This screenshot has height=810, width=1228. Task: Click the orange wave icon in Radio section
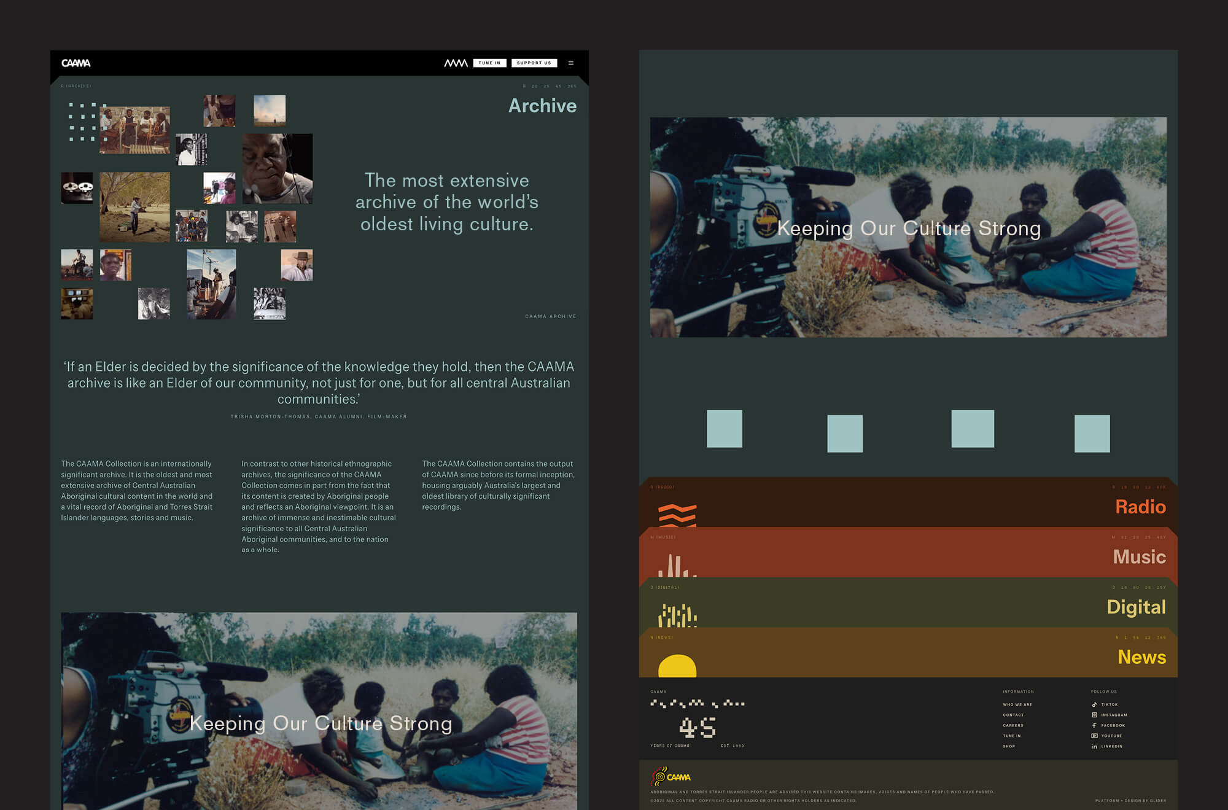tap(677, 515)
